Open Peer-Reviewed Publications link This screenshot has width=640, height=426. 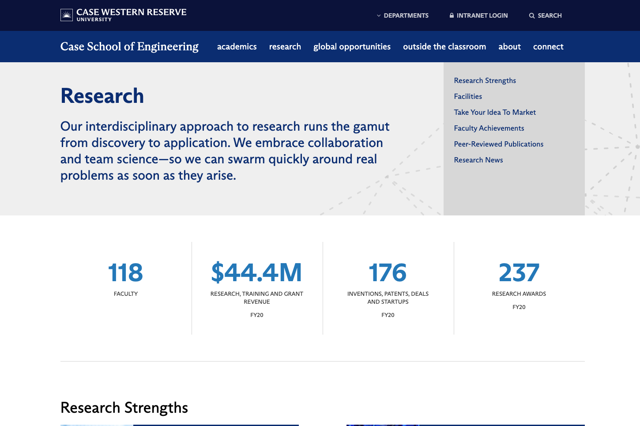point(499,144)
